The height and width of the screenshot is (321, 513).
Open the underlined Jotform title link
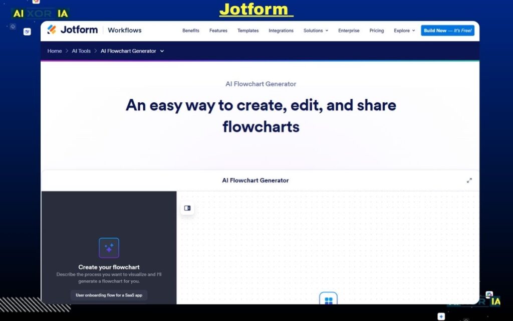[x=256, y=9]
